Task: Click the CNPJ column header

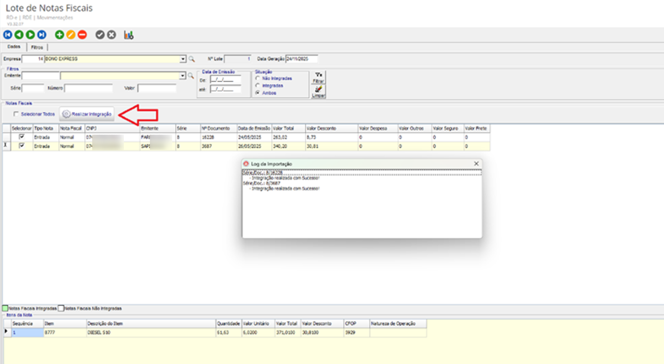Action: pyautogui.click(x=112, y=128)
